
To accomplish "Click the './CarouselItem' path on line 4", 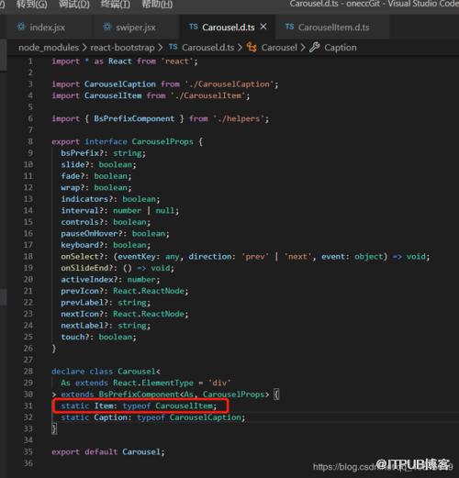I will pyautogui.click(x=207, y=95).
